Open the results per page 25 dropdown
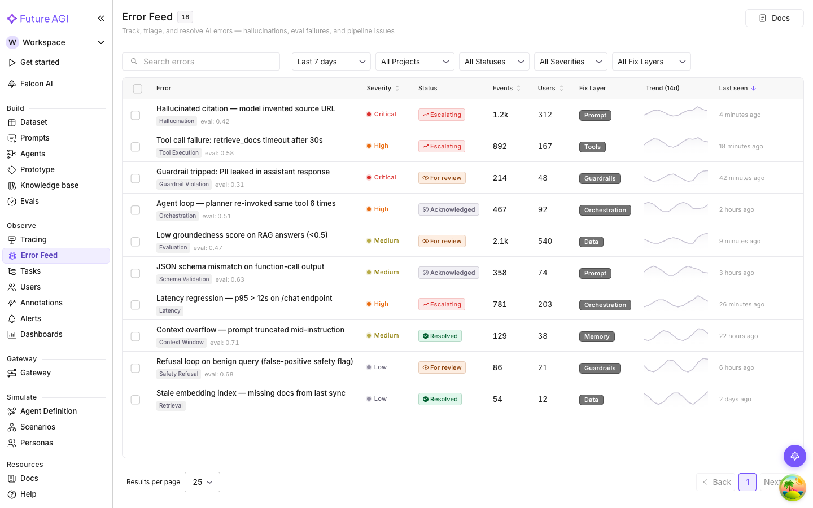Image resolution: width=813 pixels, height=508 pixels. click(202, 482)
